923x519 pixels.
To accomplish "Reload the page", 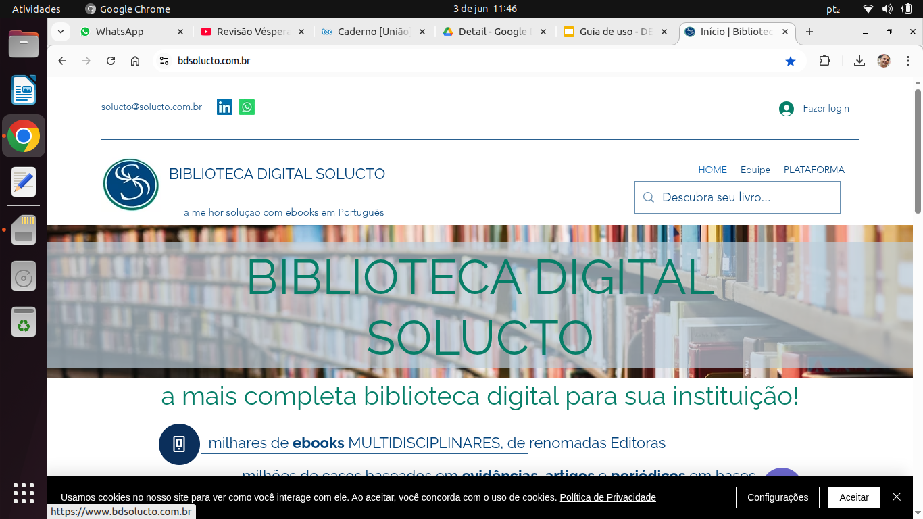I will [x=111, y=61].
